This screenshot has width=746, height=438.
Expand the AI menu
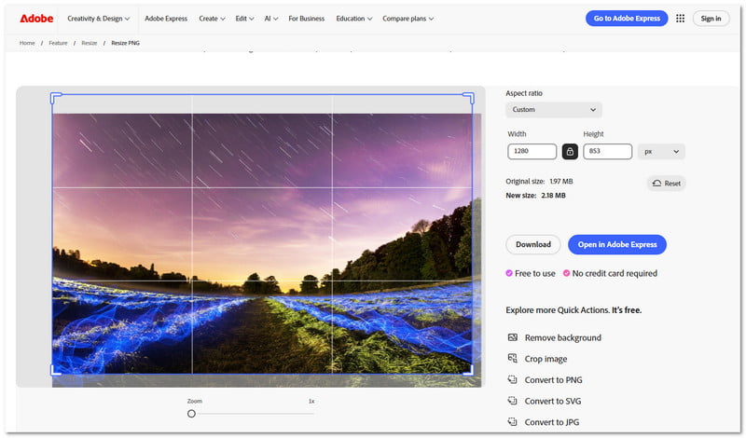coord(271,19)
